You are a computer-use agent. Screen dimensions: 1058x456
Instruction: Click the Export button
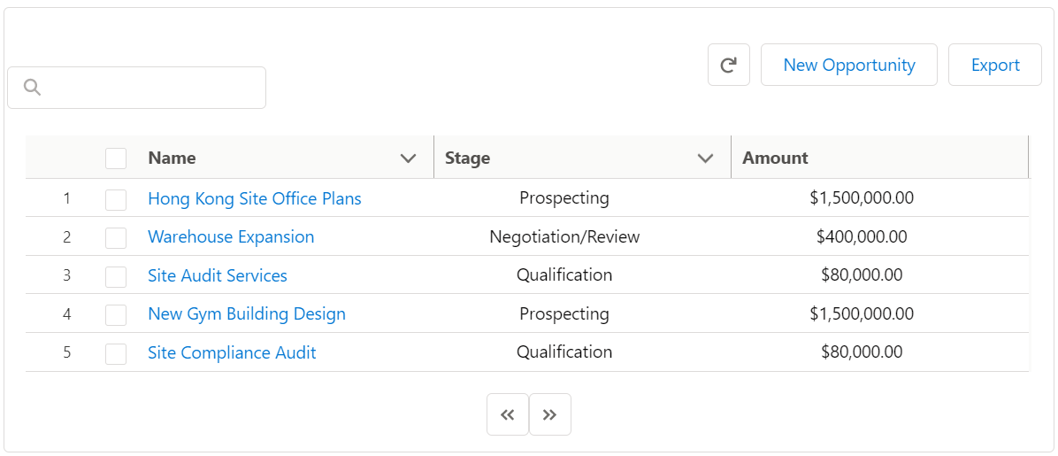[995, 65]
